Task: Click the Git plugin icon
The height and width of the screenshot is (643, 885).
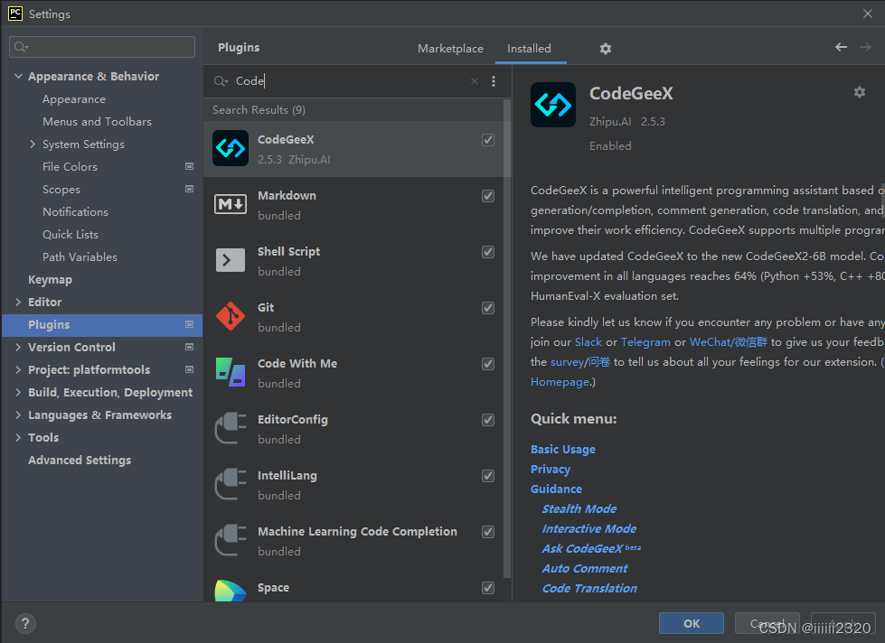Action: pyautogui.click(x=231, y=316)
